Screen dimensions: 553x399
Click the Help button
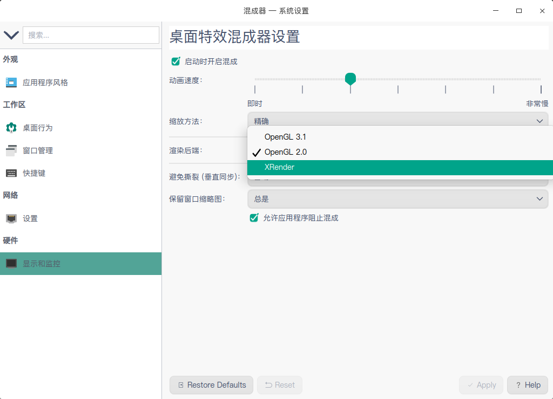[528, 385]
